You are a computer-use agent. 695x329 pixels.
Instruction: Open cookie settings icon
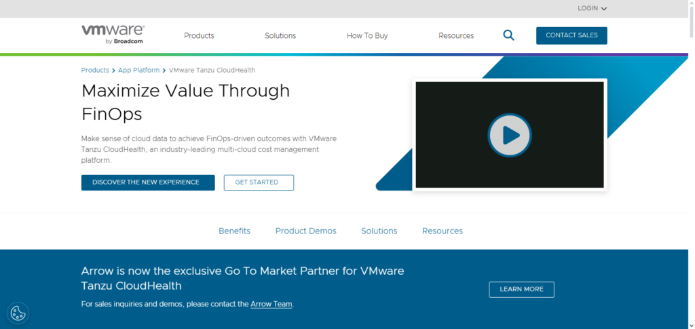(x=18, y=313)
